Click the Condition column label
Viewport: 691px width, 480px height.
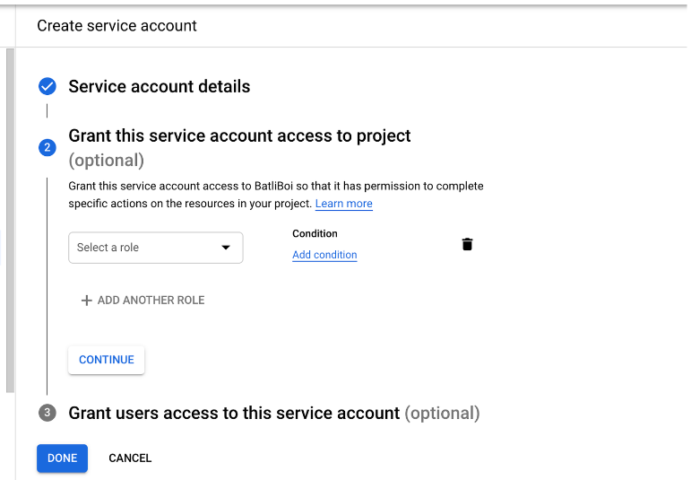pyautogui.click(x=315, y=233)
